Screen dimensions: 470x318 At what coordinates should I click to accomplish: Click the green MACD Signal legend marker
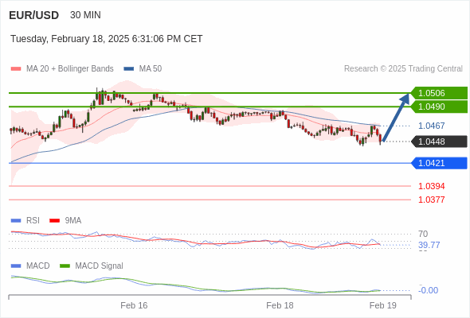pos(65,266)
